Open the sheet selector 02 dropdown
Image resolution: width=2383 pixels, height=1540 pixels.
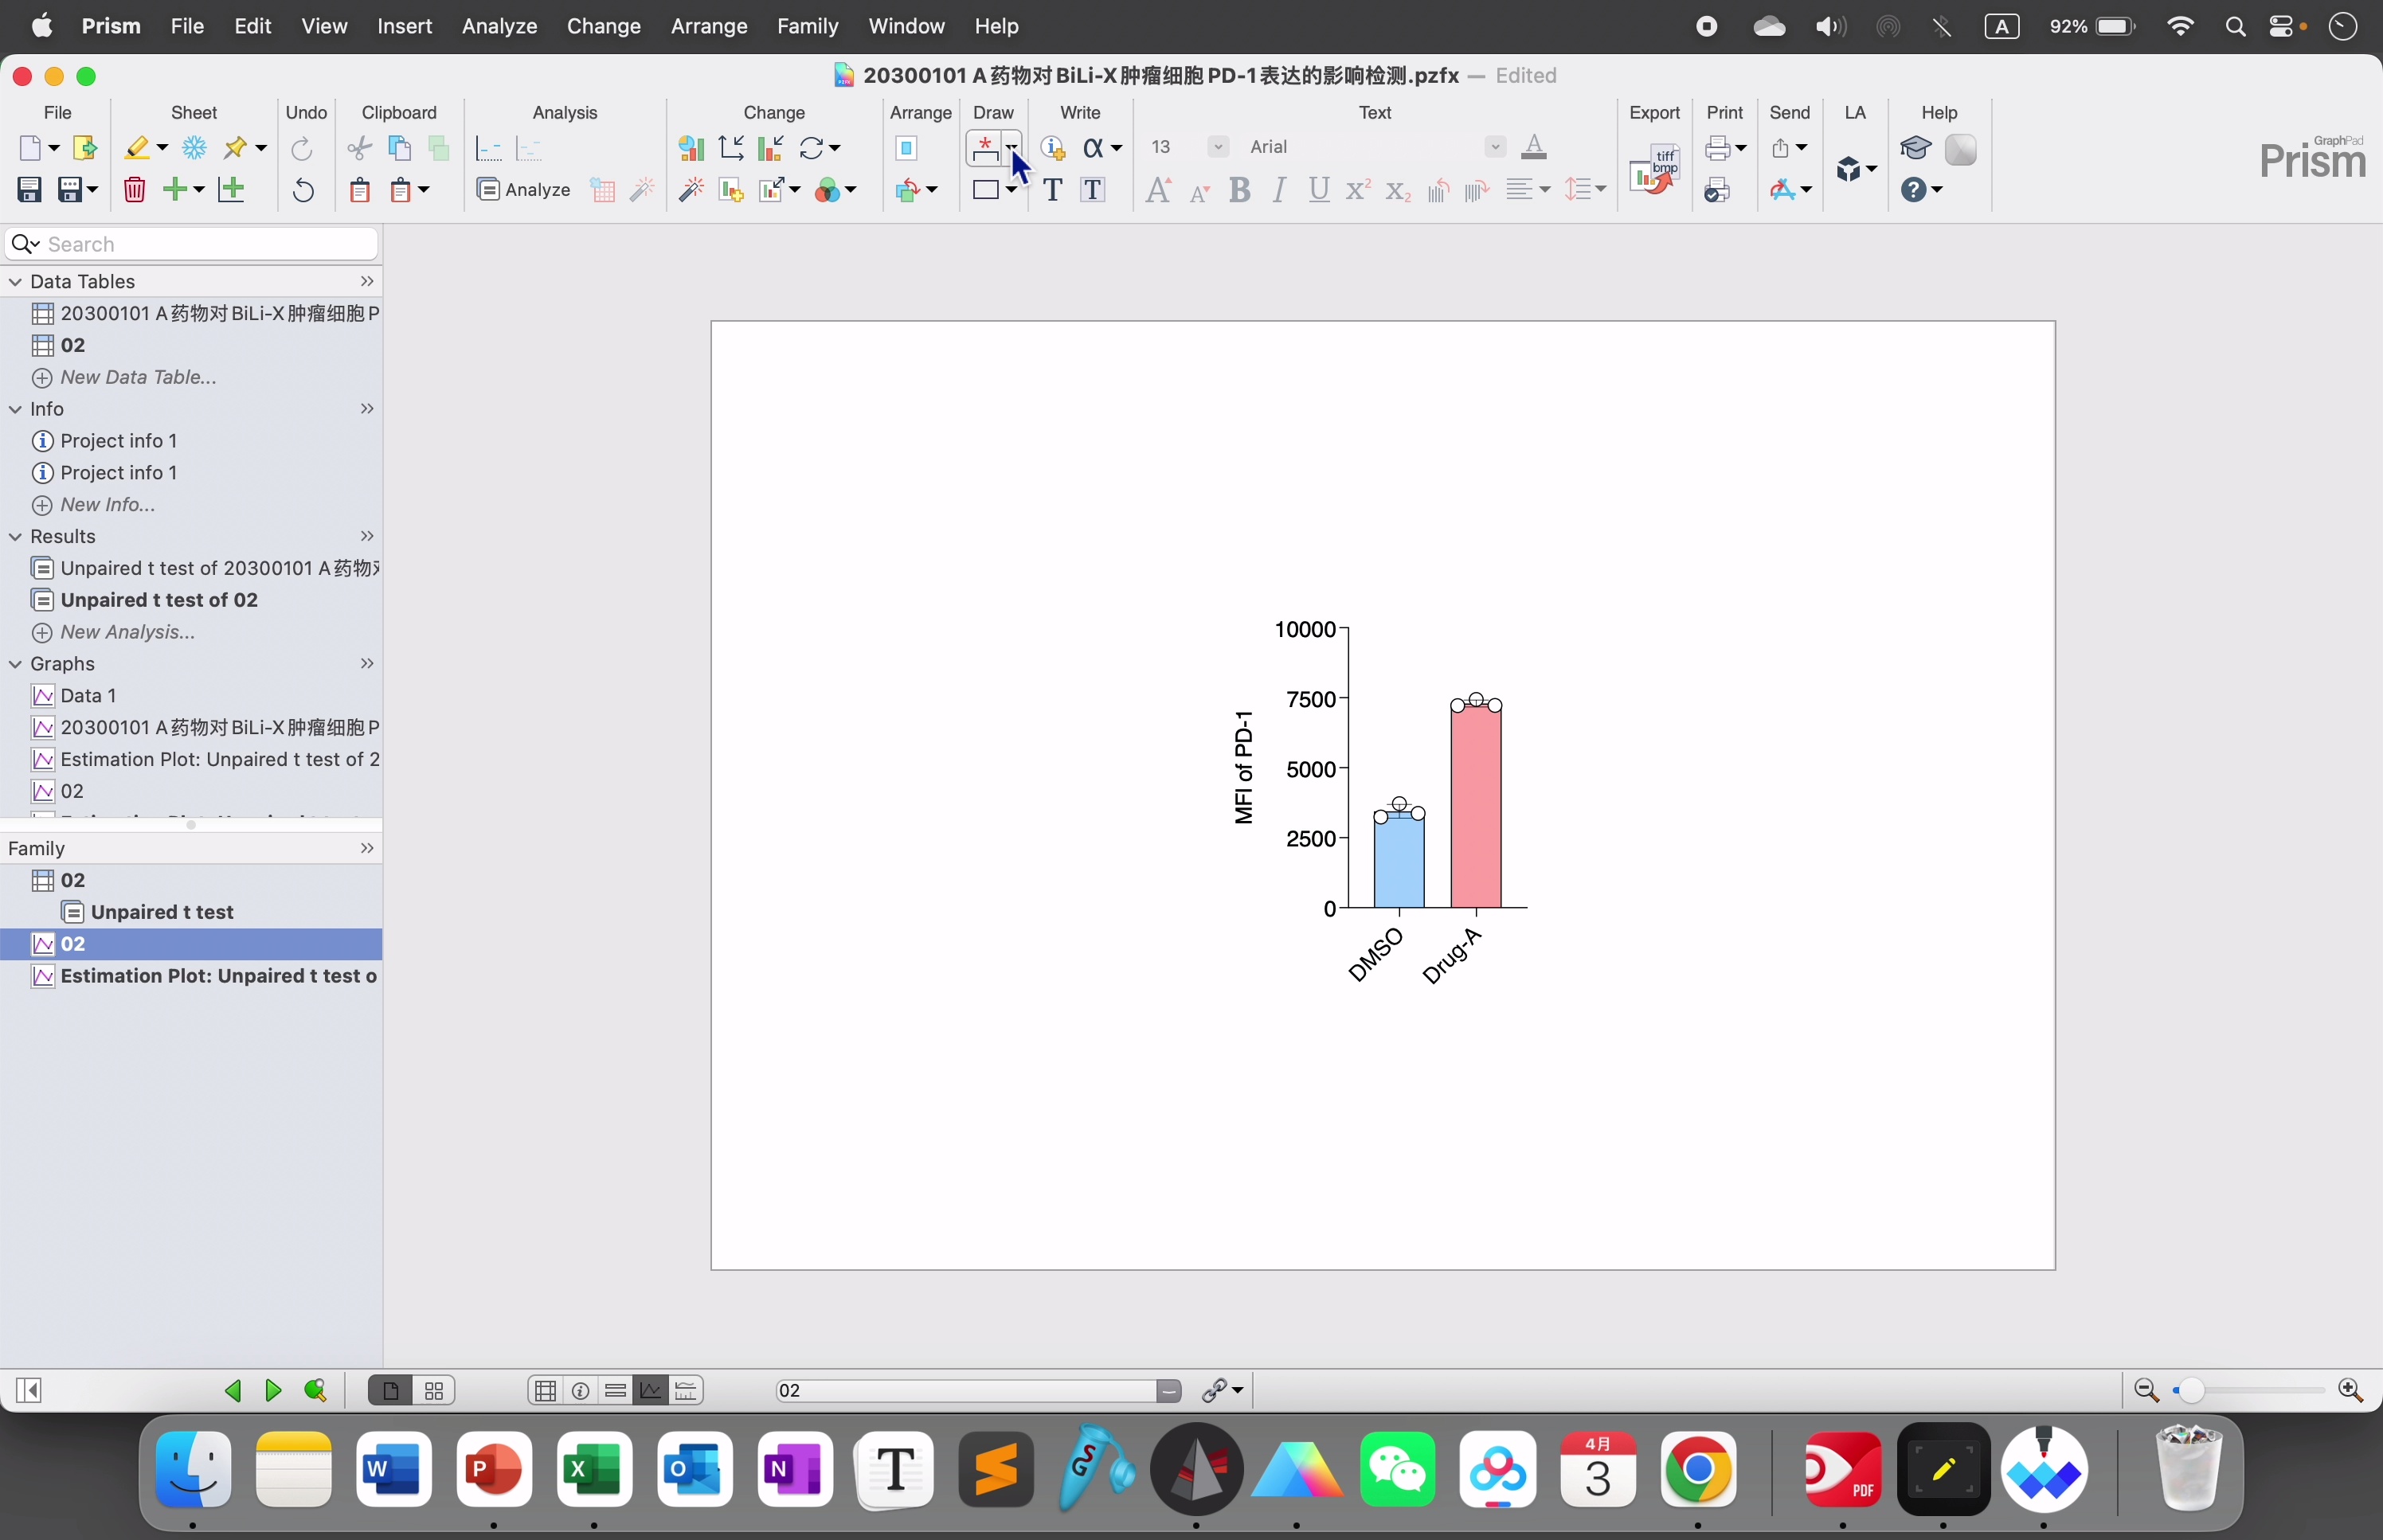coord(1169,1391)
